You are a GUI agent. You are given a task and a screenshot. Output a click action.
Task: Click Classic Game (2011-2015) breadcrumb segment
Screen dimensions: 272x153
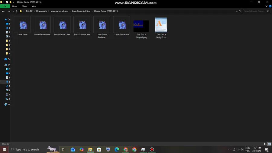click(x=106, y=11)
